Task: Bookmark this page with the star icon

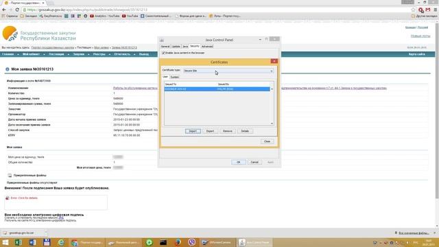Action: (x=413, y=10)
